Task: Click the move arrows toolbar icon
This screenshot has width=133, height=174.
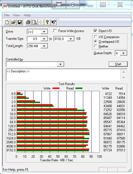Action: pyautogui.click(x=41, y=22)
